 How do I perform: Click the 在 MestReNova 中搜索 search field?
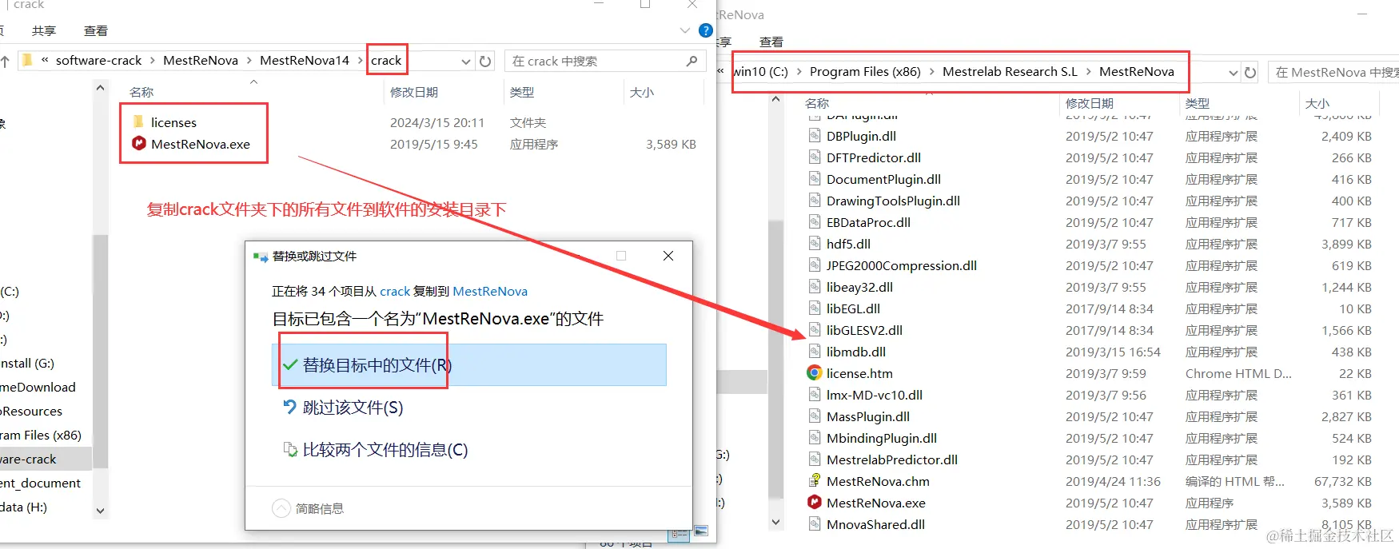pyautogui.click(x=1333, y=72)
